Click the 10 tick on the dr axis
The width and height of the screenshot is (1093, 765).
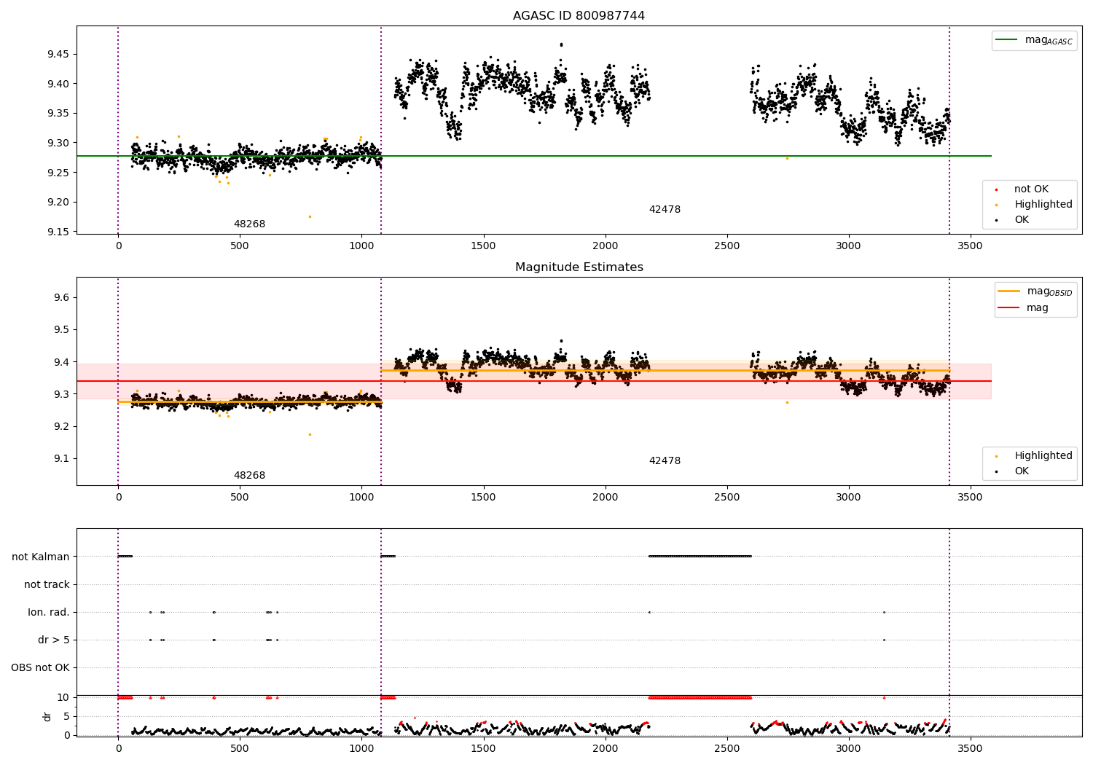63,697
